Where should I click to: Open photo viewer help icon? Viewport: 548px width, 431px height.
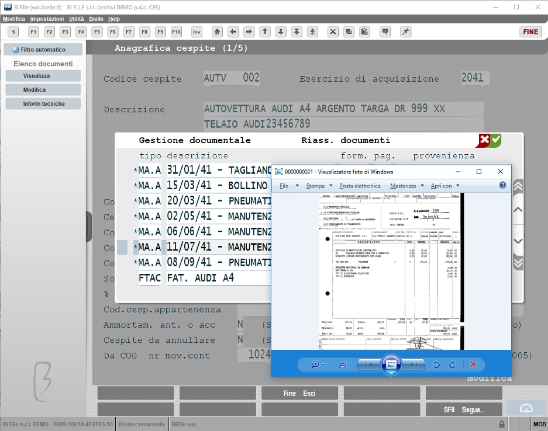pyautogui.click(x=502, y=185)
